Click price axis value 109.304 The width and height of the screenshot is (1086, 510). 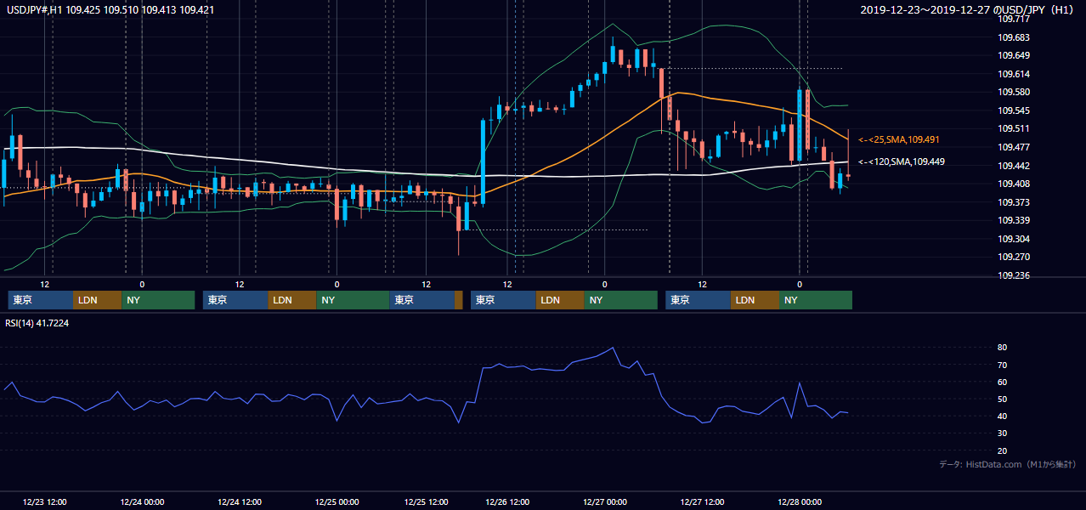tap(1014, 239)
